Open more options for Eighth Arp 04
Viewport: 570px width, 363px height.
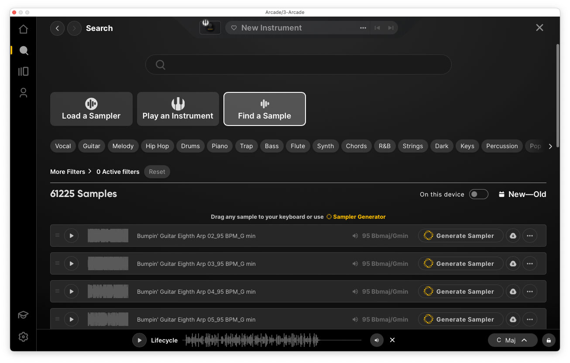(530, 292)
